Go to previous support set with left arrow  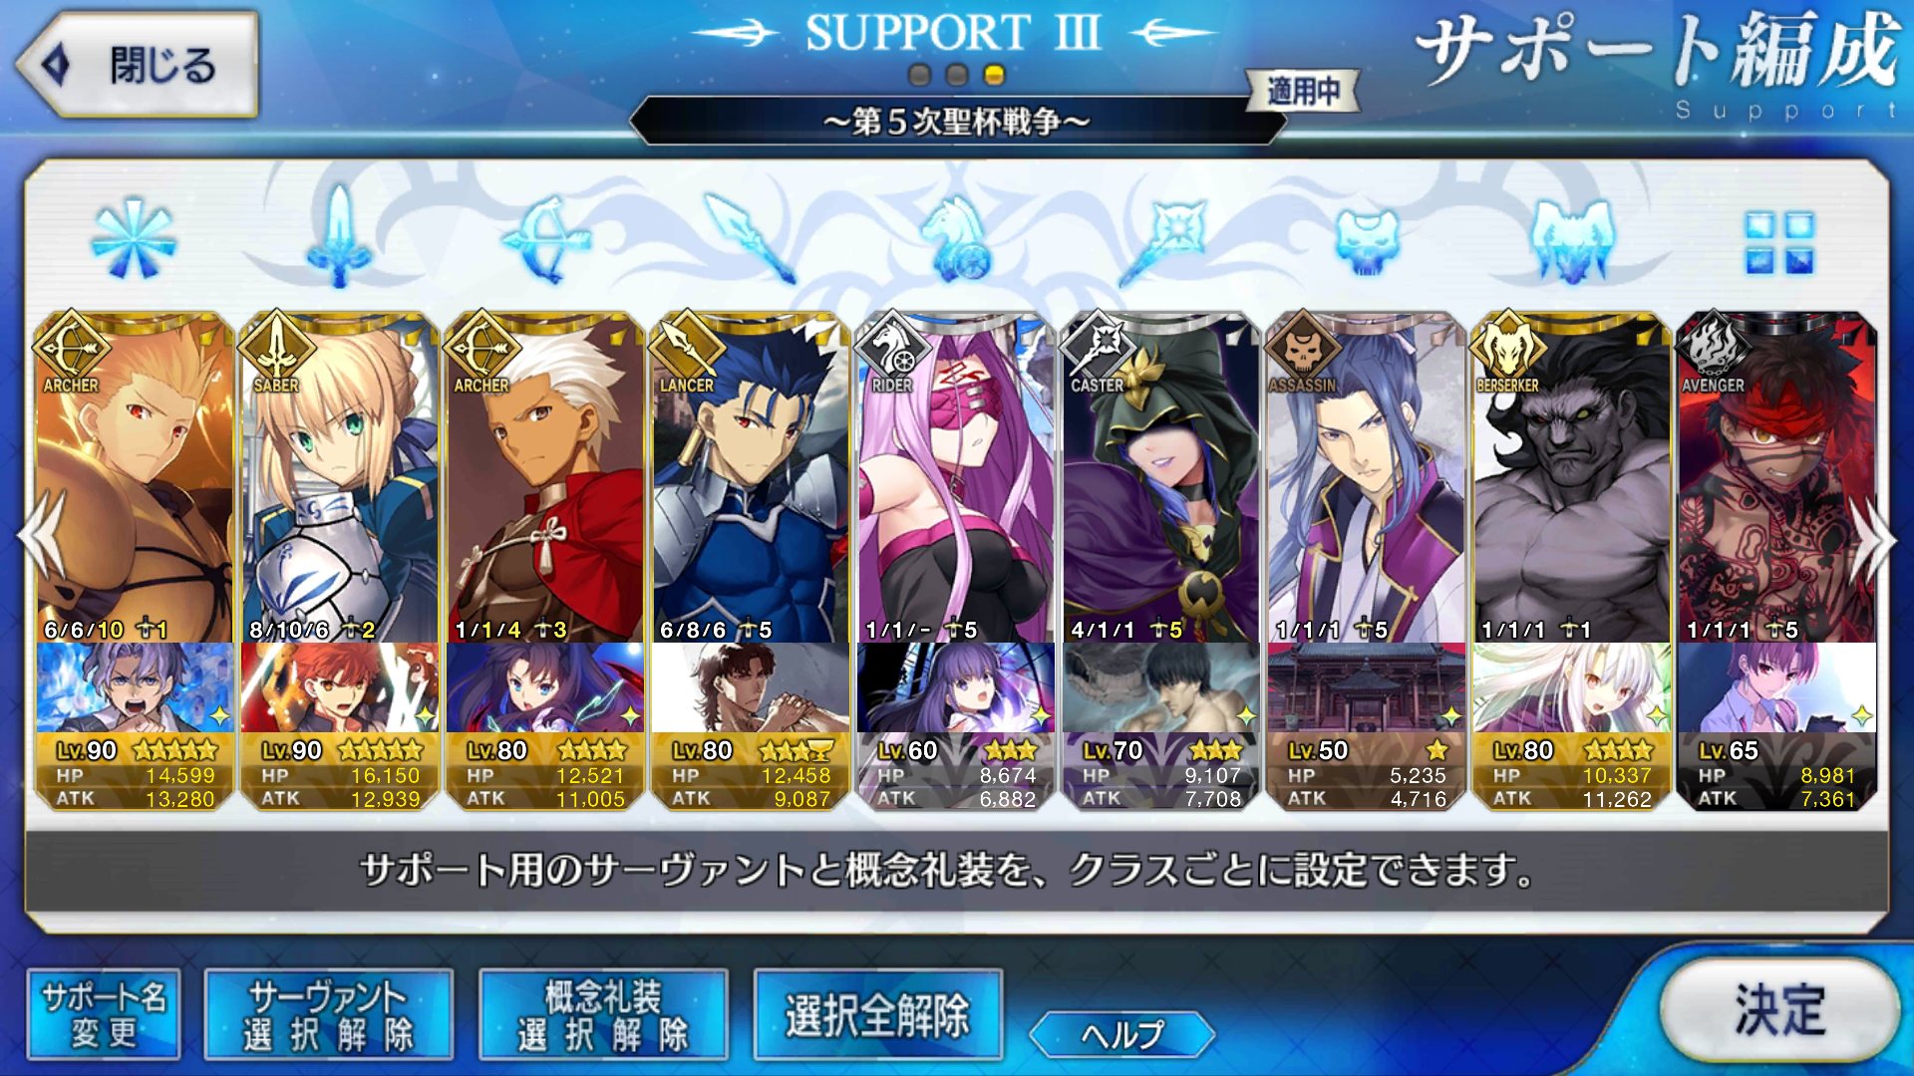coord(42,536)
